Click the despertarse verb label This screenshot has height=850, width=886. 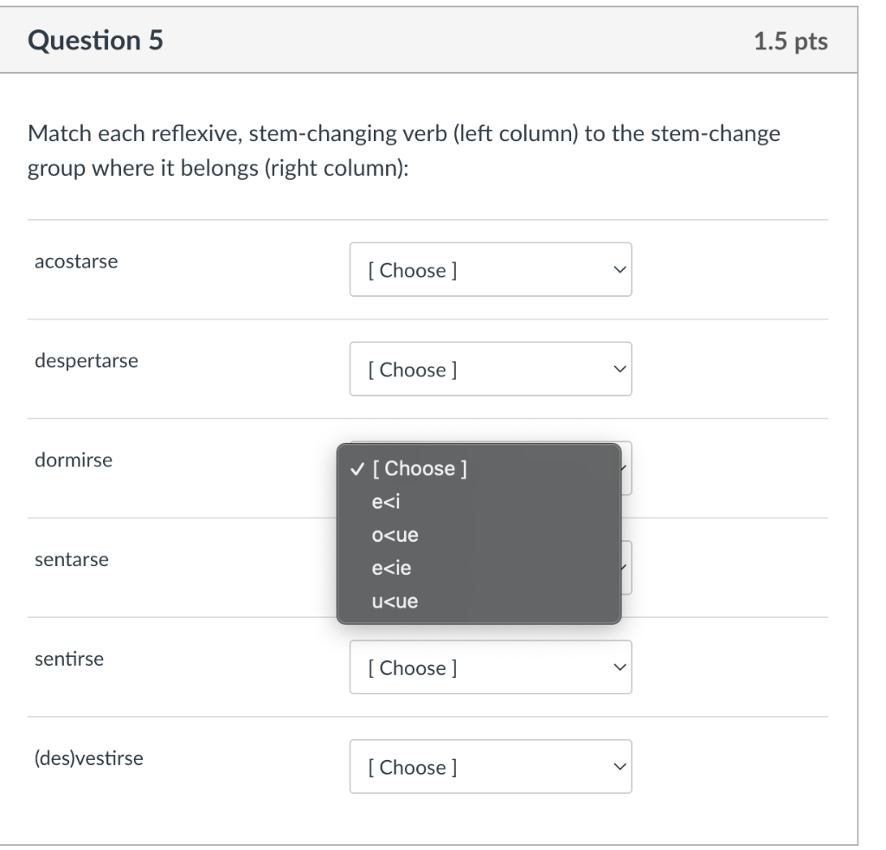[86, 361]
